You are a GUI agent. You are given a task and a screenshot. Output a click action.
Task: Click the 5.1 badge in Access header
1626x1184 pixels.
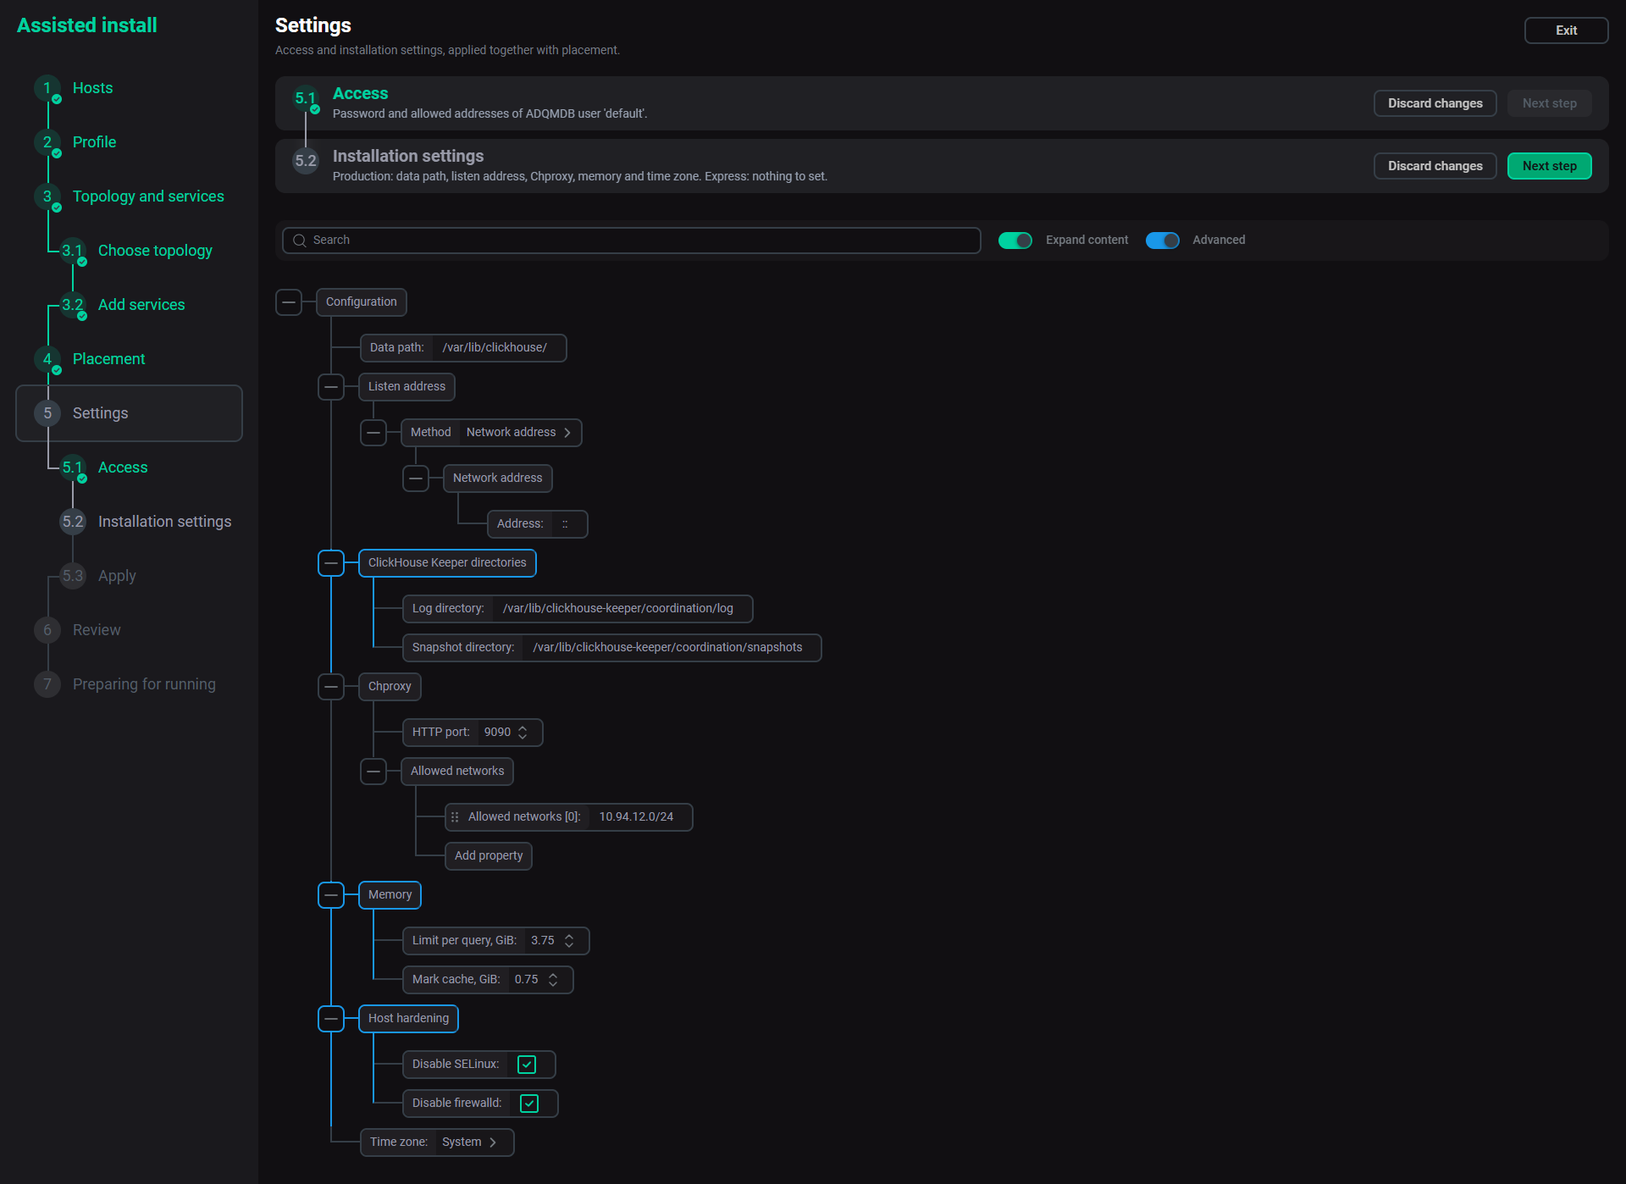pos(305,98)
